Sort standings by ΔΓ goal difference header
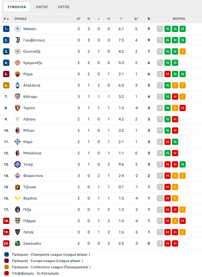The width and height of the screenshot is (202, 277). coord(136,19)
